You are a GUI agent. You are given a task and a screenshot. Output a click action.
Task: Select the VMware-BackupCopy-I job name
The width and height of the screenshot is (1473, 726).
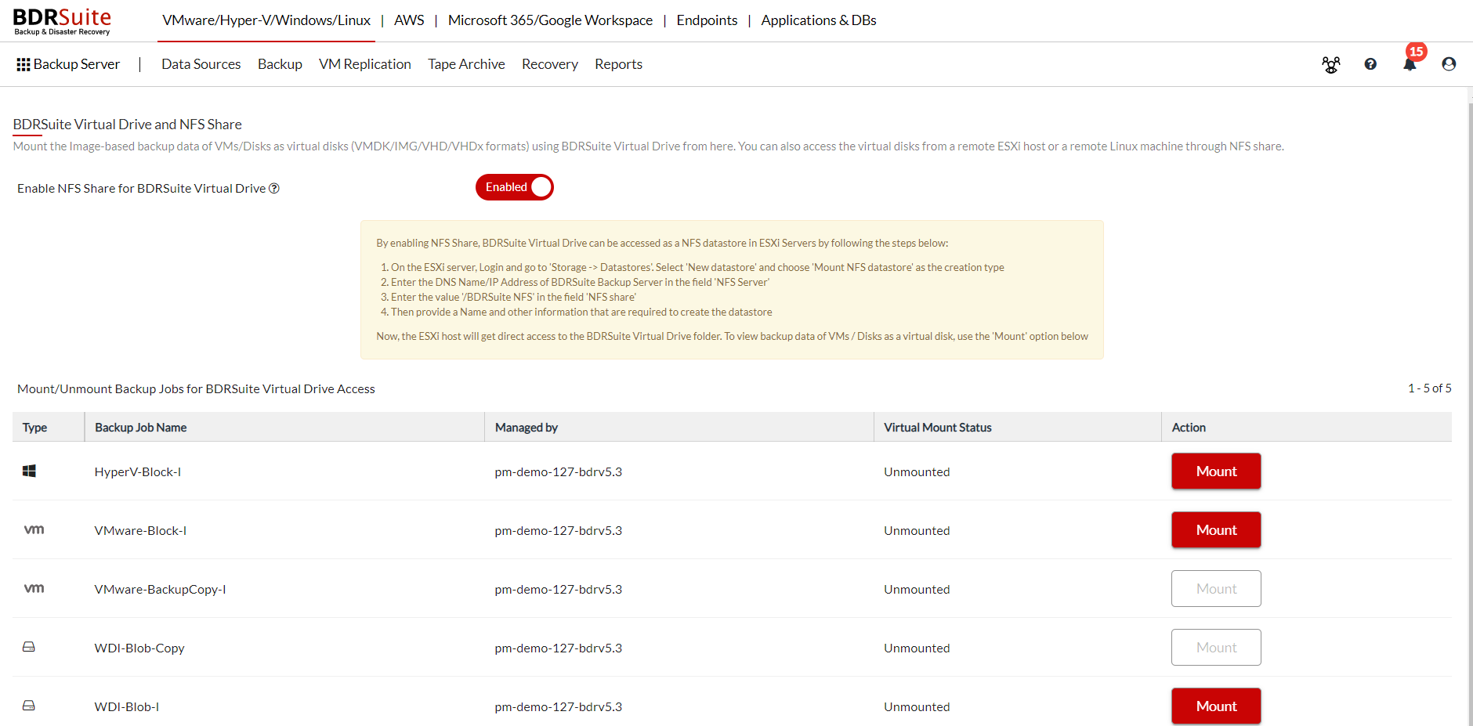(160, 589)
